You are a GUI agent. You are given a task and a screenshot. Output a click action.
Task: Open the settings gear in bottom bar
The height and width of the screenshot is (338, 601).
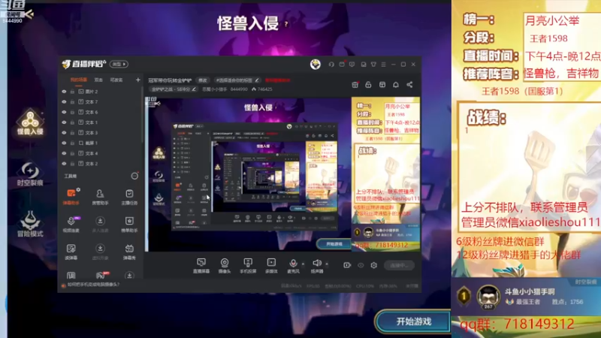pos(373,265)
